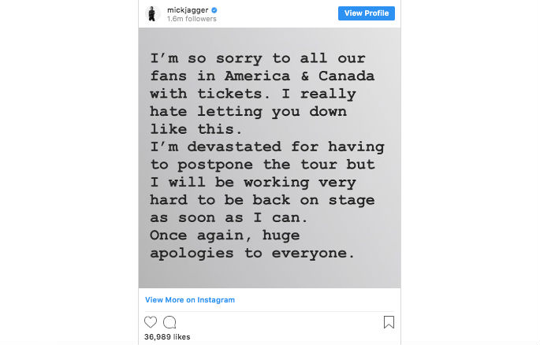Screen dimensions: 540x345
Task: Follow the View More on Instagram link
Action: (190, 300)
